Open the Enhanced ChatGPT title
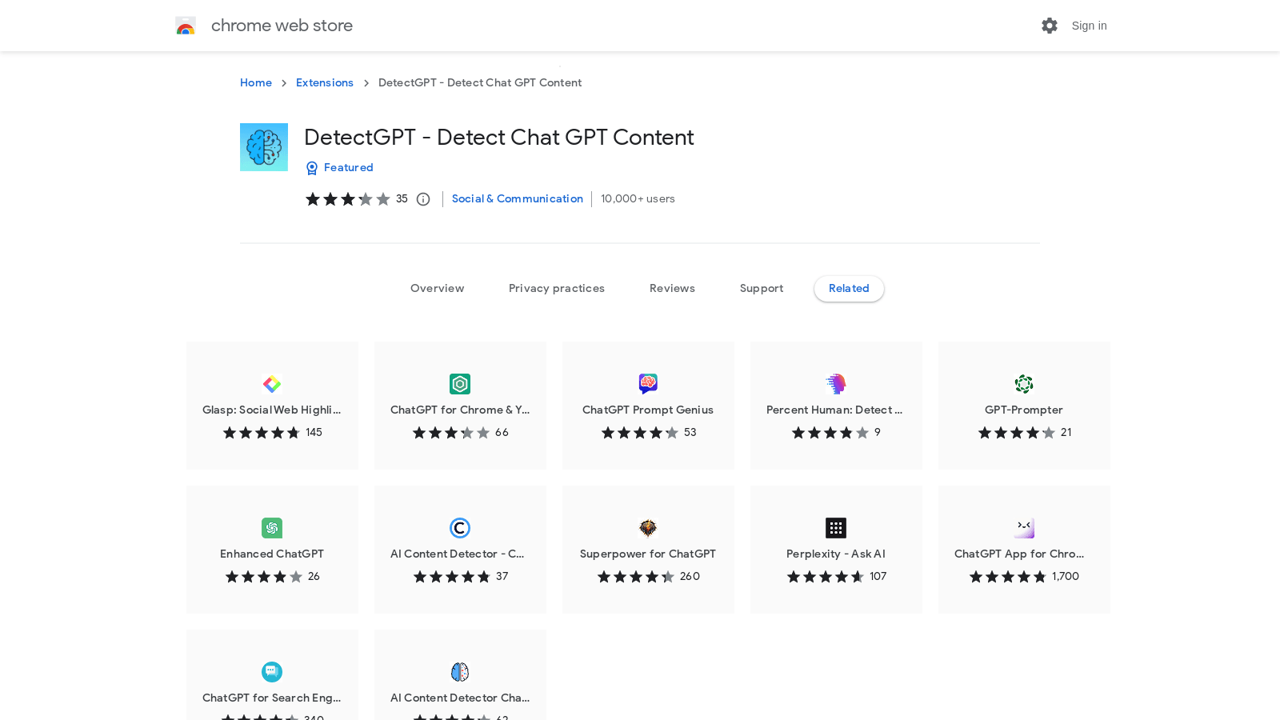1280x720 pixels. tap(272, 554)
